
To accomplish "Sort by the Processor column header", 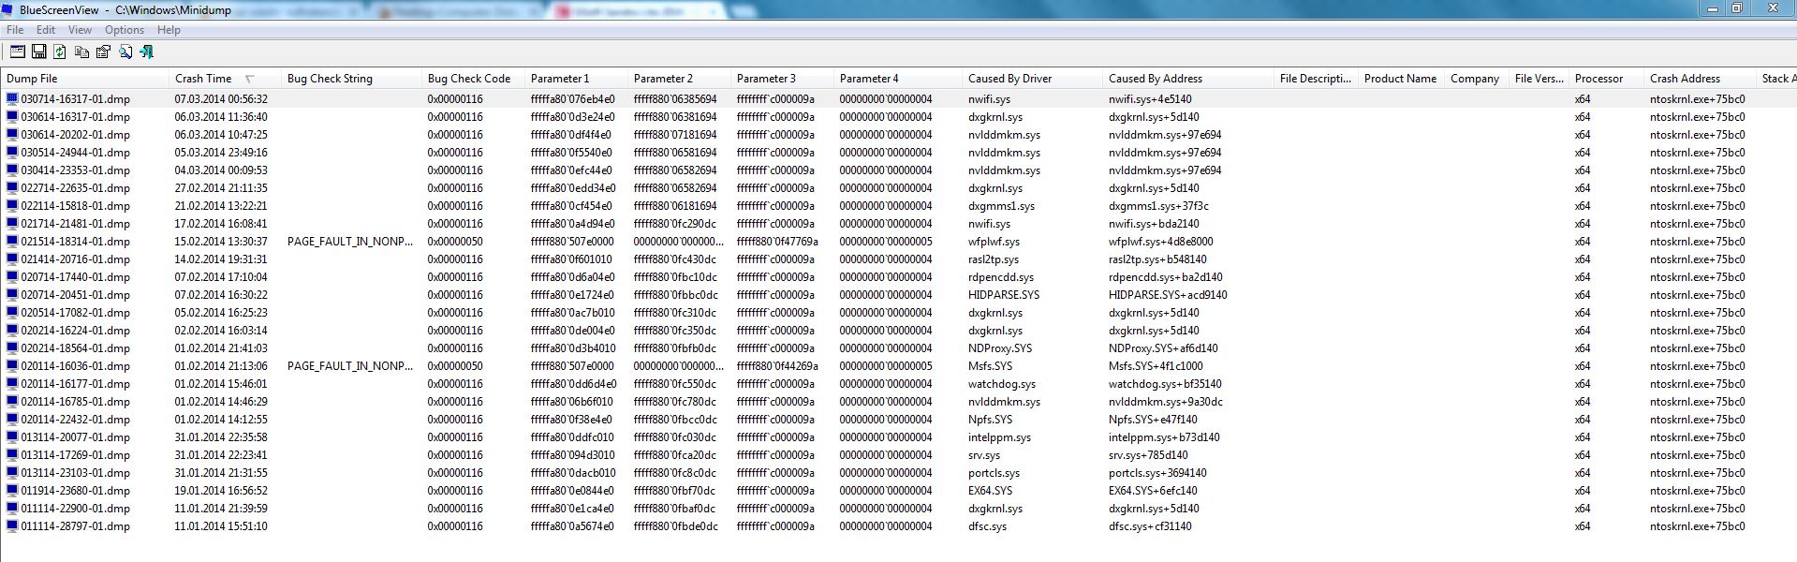I will tap(1606, 79).
